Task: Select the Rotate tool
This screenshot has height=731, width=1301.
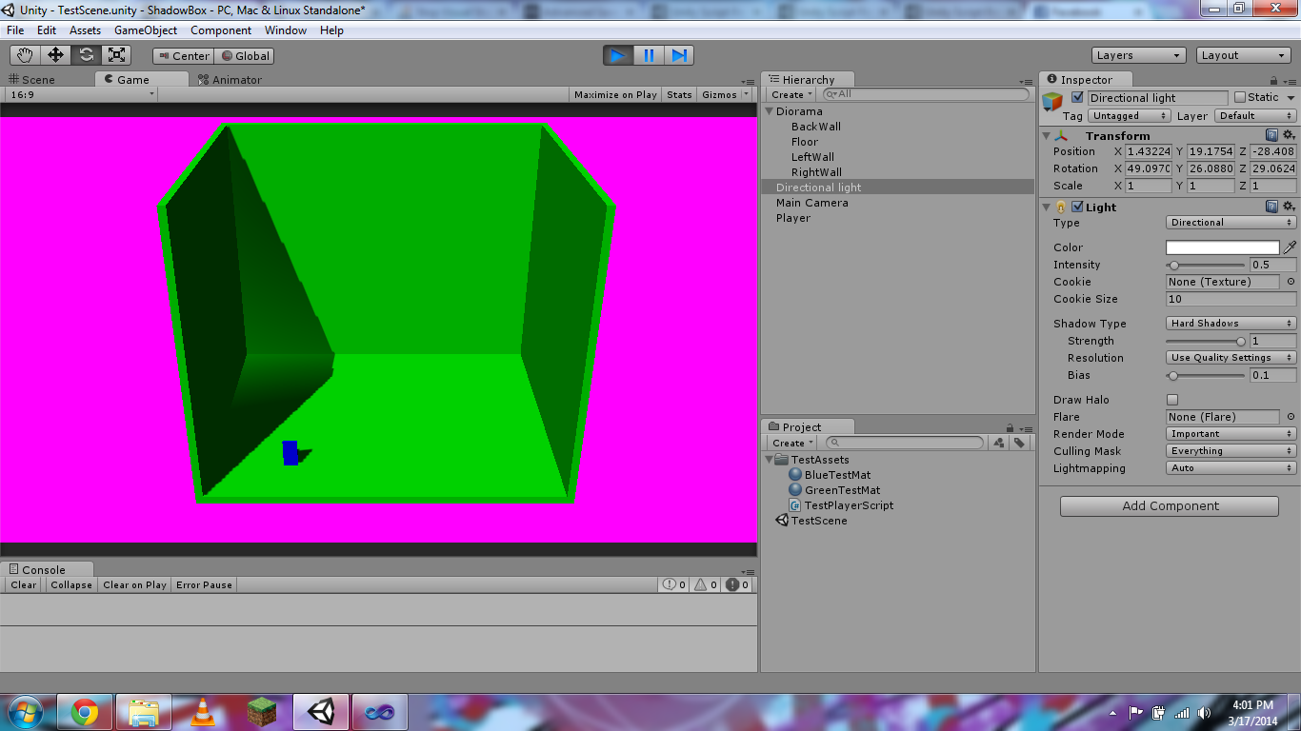Action: [86, 55]
